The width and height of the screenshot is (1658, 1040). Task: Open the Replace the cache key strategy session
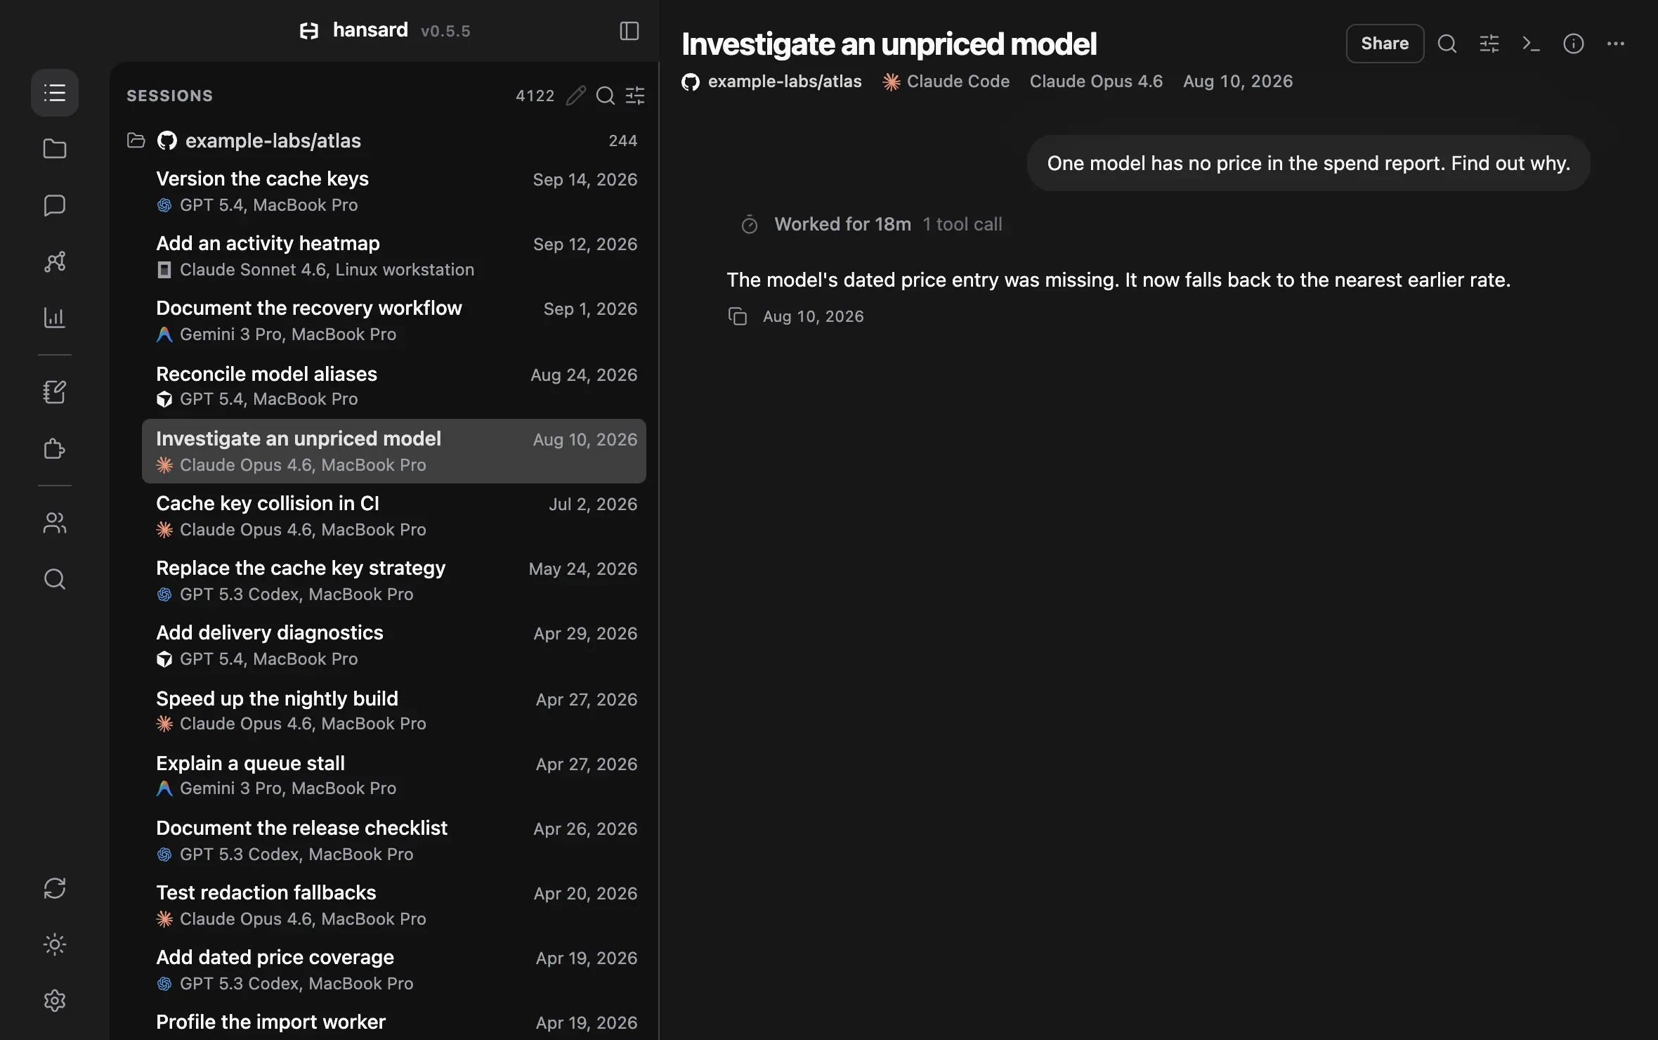coord(394,580)
